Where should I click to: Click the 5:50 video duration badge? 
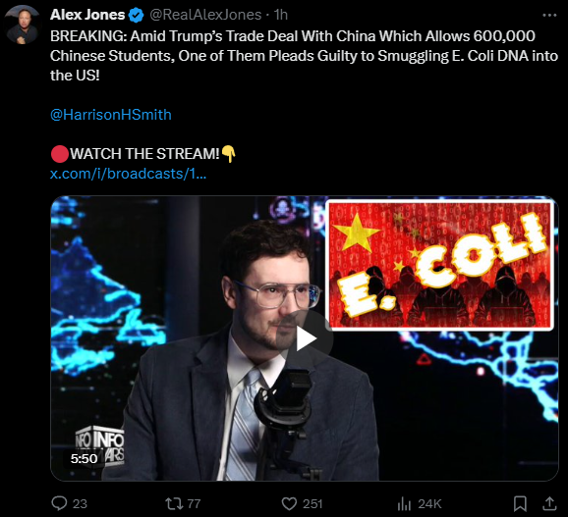pyautogui.click(x=84, y=458)
